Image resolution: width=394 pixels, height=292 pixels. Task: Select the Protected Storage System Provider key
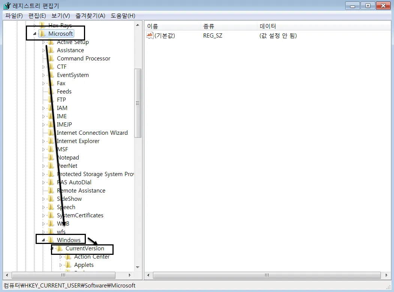(x=95, y=174)
